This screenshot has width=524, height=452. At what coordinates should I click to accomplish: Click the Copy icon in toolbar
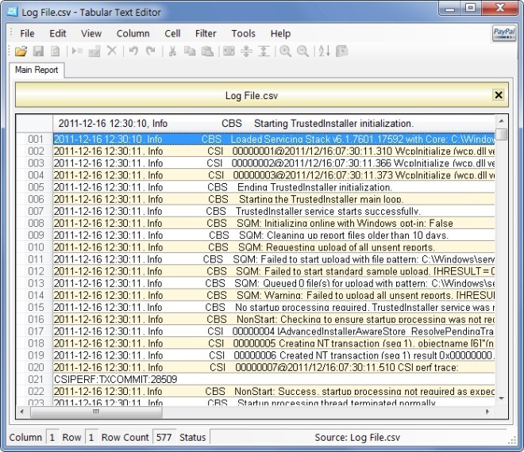point(190,51)
